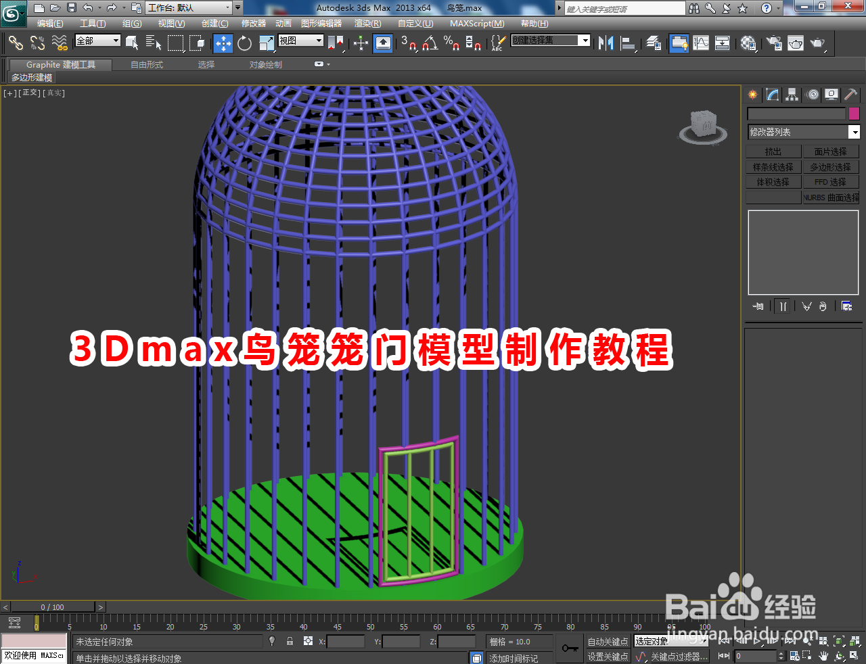The height and width of the screenshot is (664, 866).
Task: Open the 创建选择集 named selection dropdown
Action: point(551,41)
